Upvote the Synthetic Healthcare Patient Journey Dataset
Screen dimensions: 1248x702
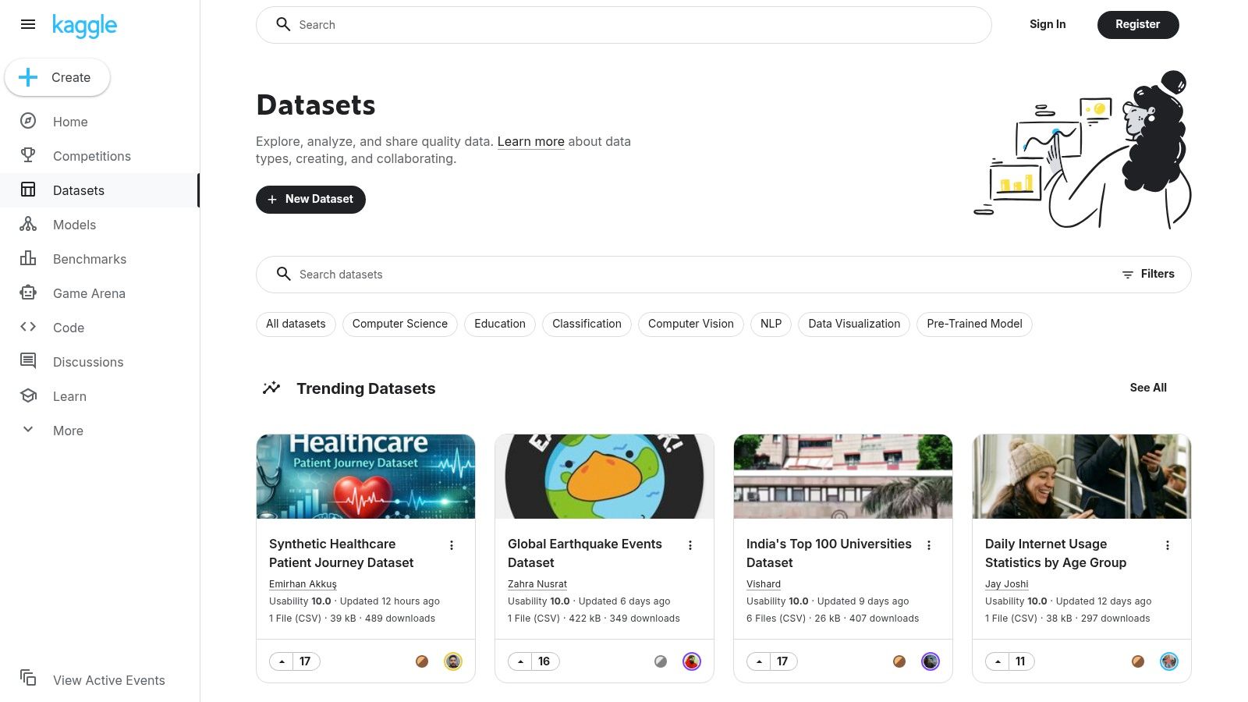point(282,661)
